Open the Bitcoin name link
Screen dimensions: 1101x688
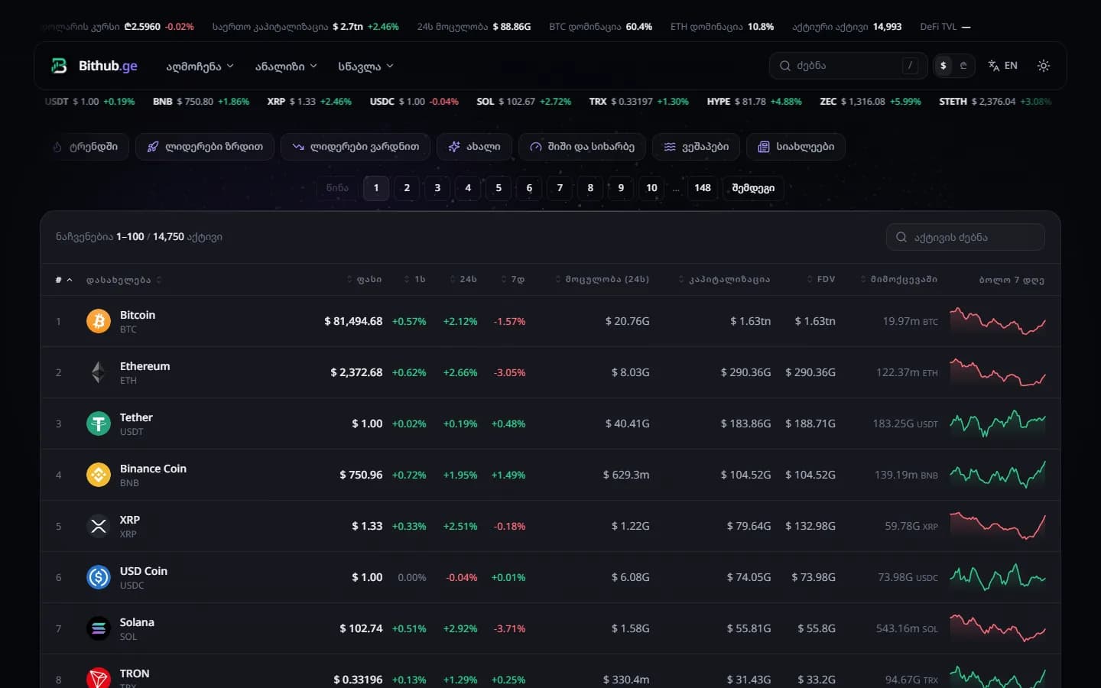point(138,315)
